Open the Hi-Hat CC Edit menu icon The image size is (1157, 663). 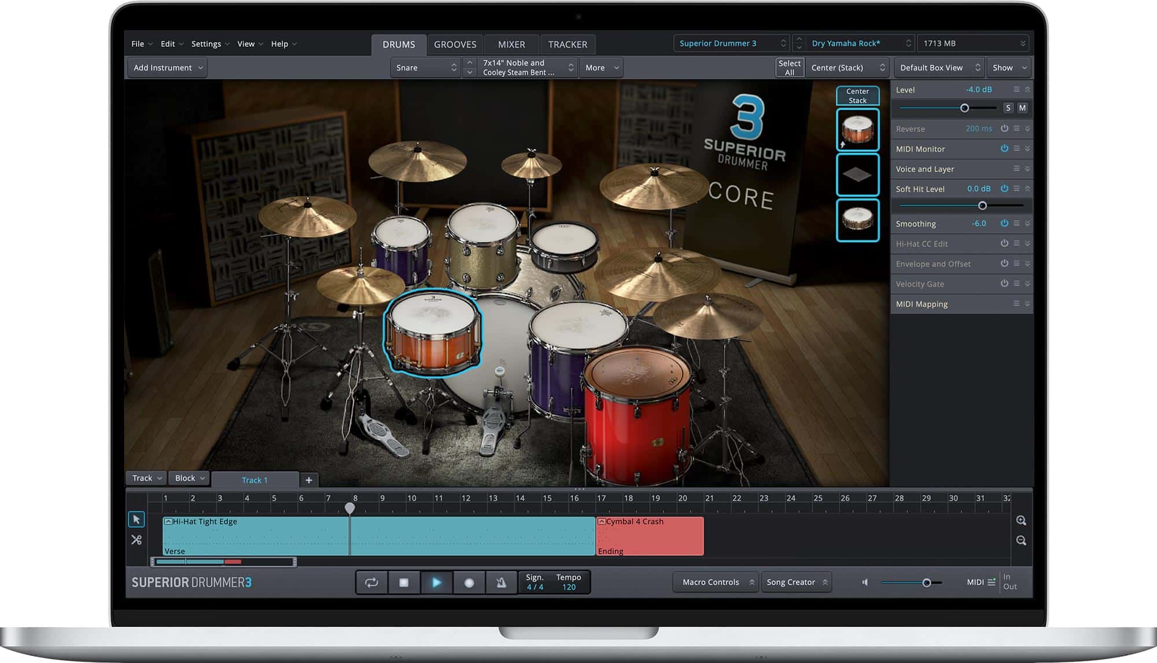click(x=1016, y=243)
